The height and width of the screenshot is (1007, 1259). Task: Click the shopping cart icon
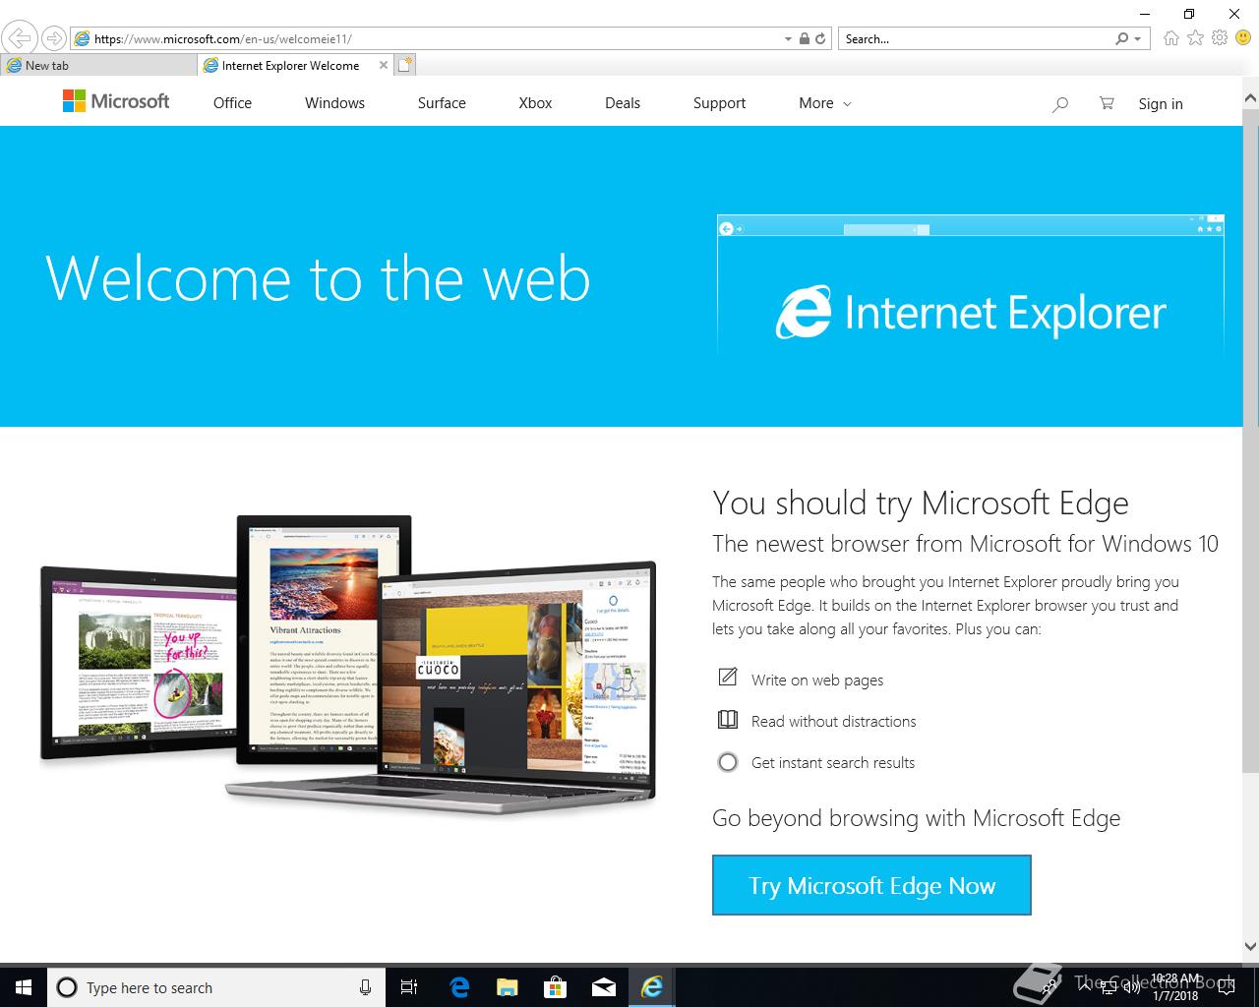click(x=1107, y=103)
